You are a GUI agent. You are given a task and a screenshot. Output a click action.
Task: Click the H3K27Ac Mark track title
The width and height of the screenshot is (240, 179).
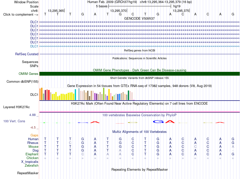(x=139, y=104)
